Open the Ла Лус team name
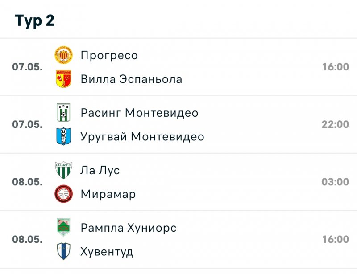This screenshot has width=357, height=274. [x=100, y=170]
